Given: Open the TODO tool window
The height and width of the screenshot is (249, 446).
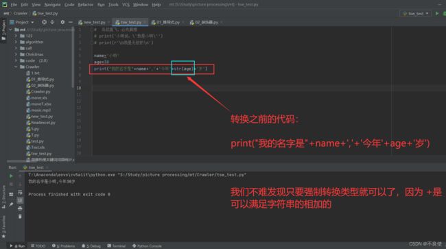Looking at the screenshot, I should pyautogui.click(x=38, y=246).
